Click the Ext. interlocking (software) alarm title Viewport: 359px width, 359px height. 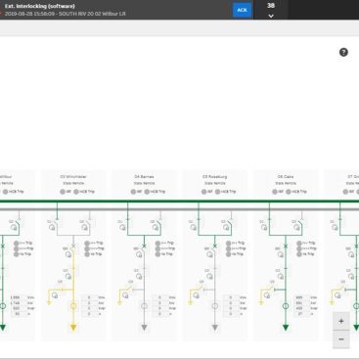pos(40,6)
